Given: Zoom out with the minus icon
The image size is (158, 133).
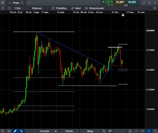Looking at the screenshot, I should tap(136, 131).
